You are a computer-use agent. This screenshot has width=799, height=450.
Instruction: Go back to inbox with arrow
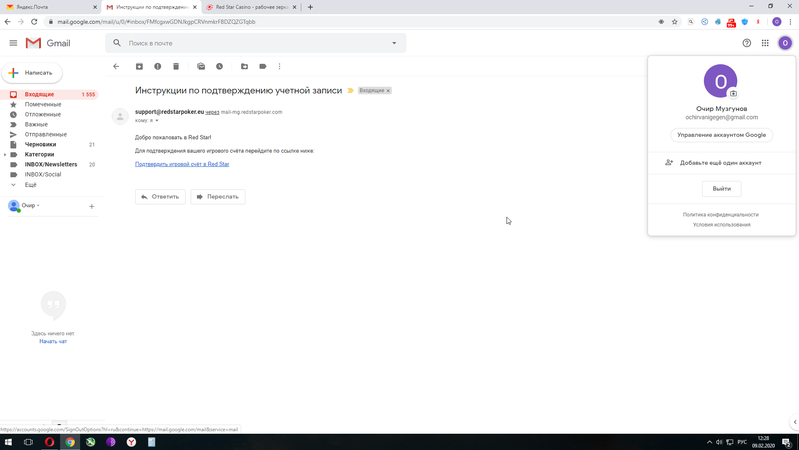[116, 66]
